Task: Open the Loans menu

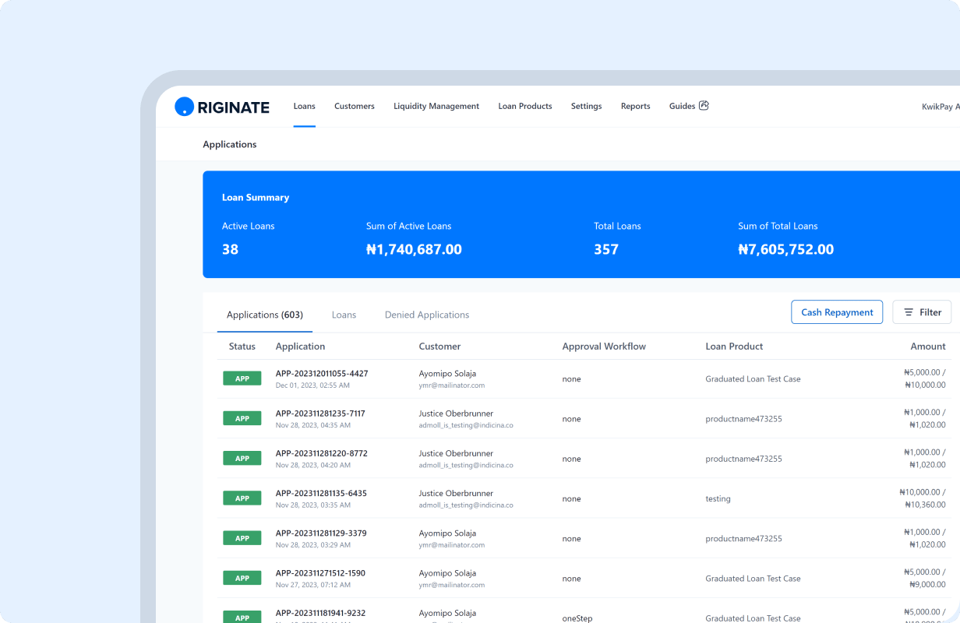Action: coord(304,106)
